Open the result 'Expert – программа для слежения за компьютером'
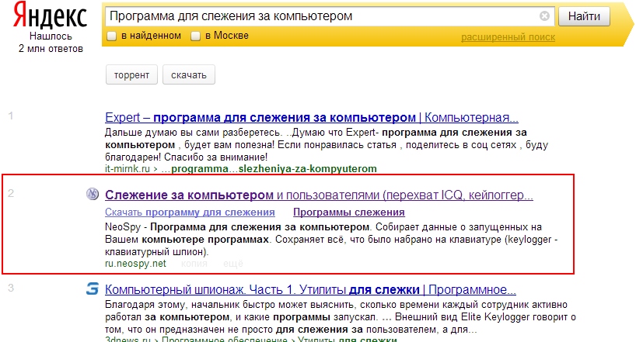 (312, 117)
